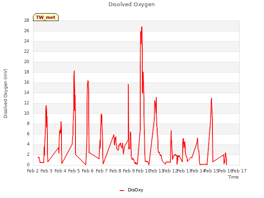Click the 20 y-axis tick value
This screenshot has height=198, width=264.
click(26, 62)
